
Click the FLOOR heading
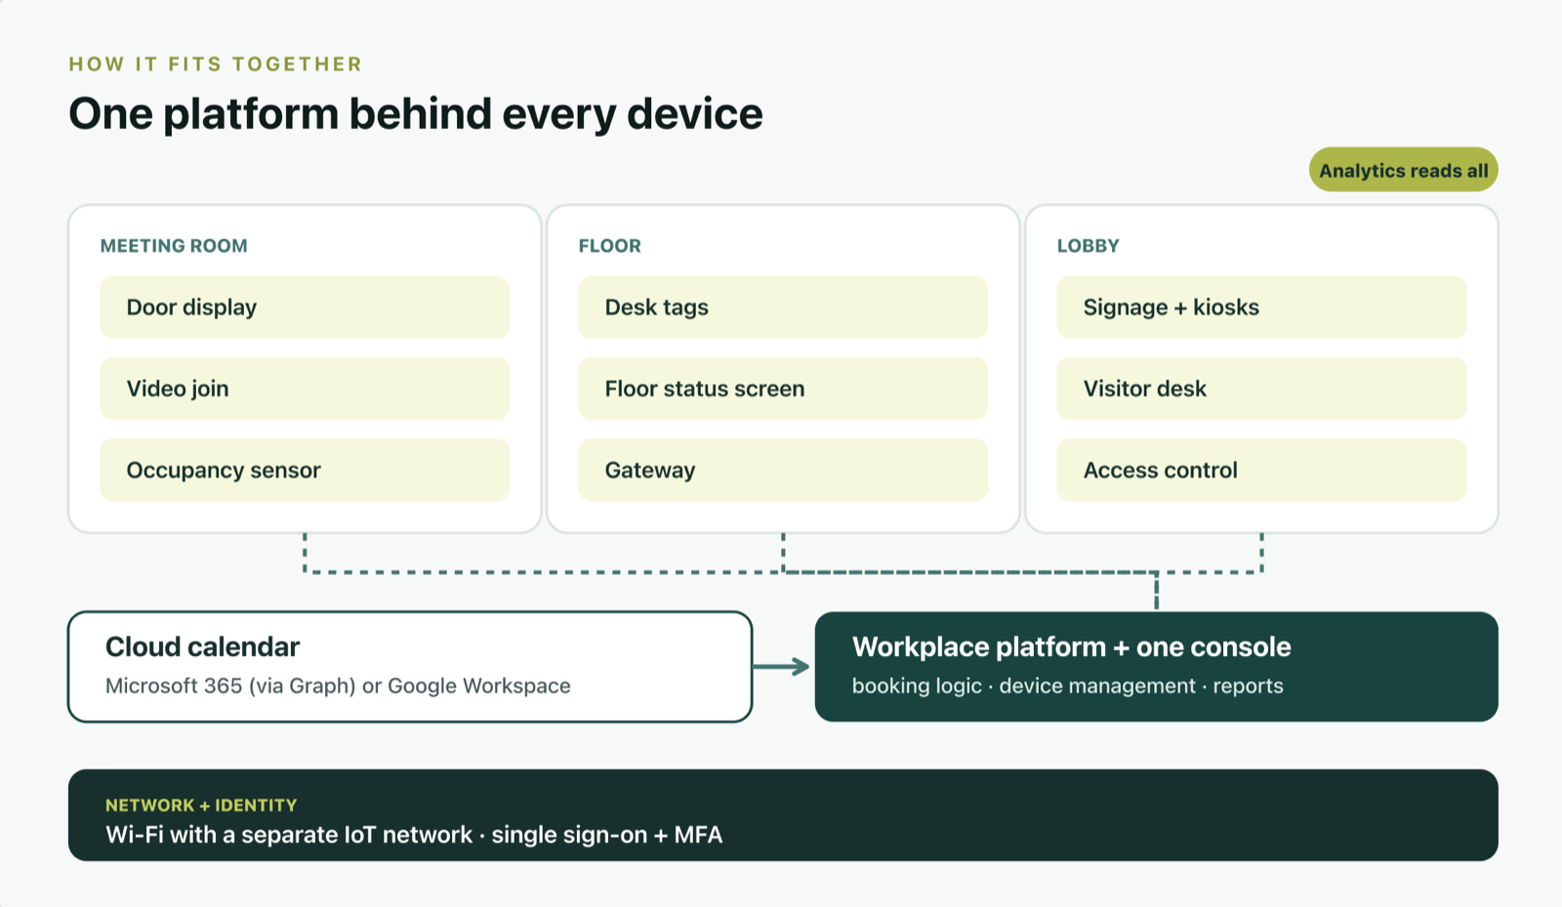pos(610,246)
